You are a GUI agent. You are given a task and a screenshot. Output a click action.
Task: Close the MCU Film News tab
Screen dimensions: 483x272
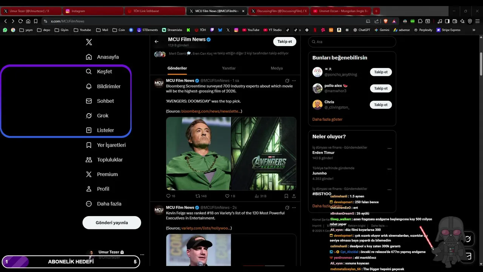[x=243, y=11]
